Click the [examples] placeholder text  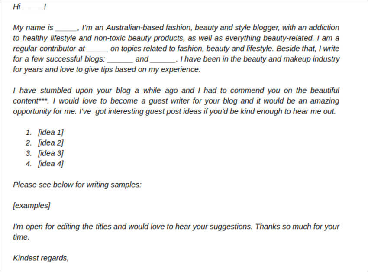[32, 206]
